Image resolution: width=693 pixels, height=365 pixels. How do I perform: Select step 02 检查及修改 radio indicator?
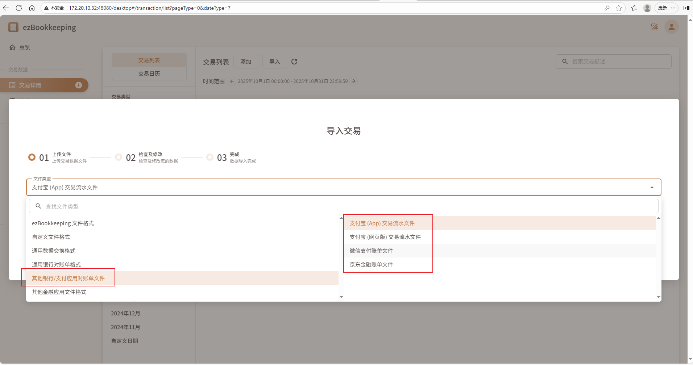[119, 157]
